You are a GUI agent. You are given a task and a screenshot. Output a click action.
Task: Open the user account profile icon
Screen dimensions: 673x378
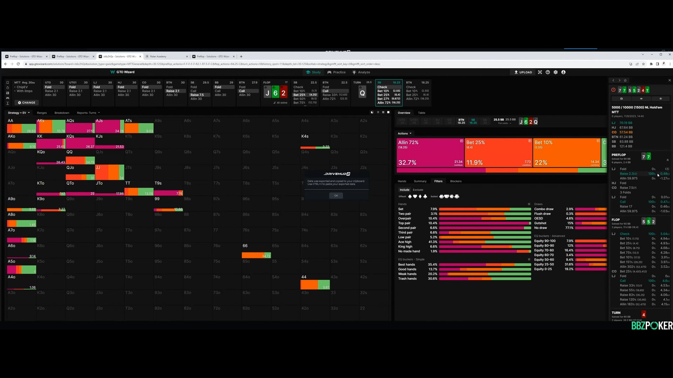point(563,72)
